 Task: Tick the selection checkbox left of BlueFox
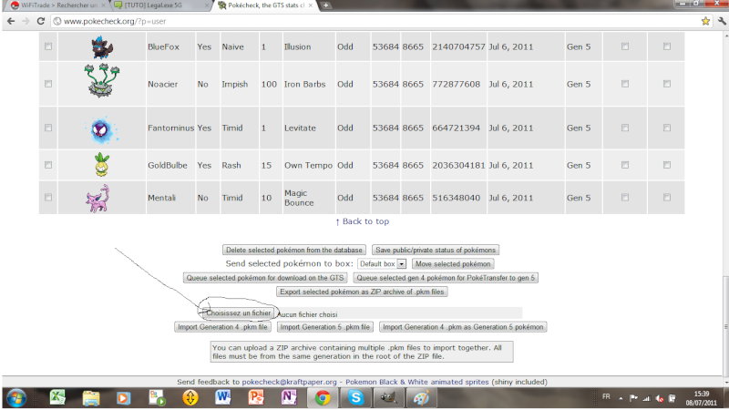point(48,46)
